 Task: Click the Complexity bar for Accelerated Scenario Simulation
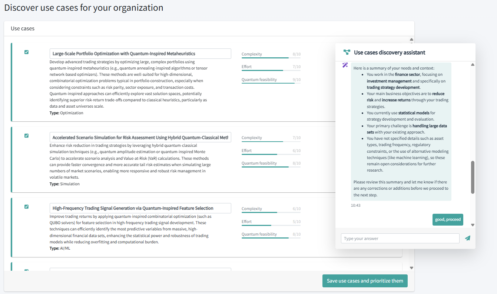(271, 141)
